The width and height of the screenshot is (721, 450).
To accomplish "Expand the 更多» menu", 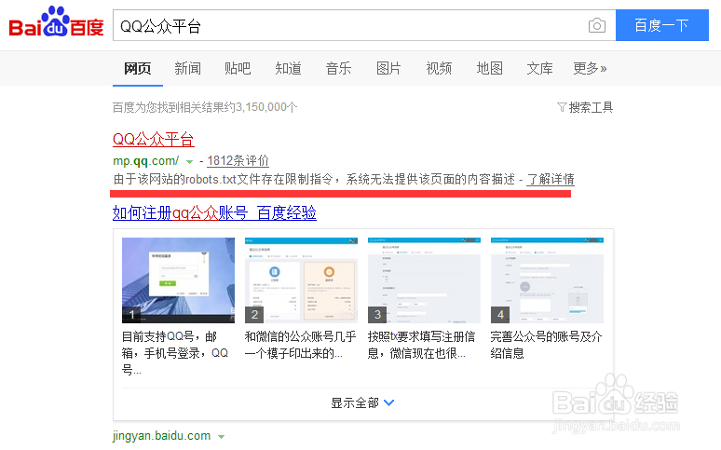I will point(590,69).
